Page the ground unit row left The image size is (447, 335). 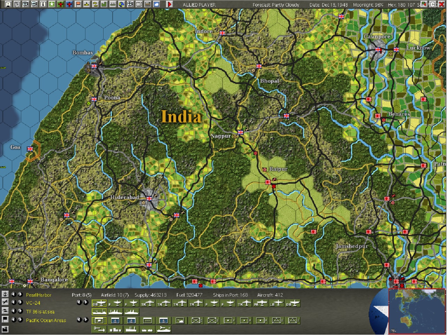79,320
